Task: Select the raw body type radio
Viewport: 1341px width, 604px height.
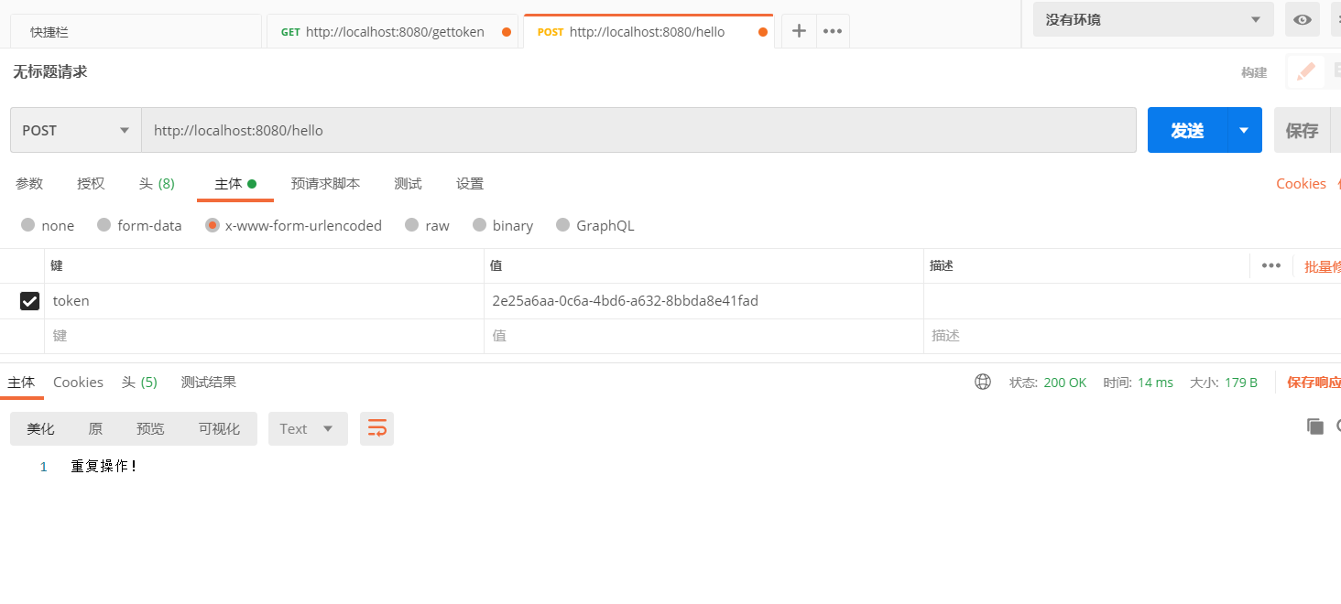Action: coord(411,224)
